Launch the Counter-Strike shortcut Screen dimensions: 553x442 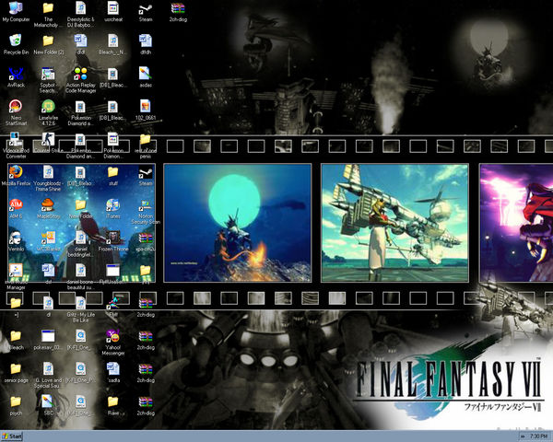tap(48, 143)
